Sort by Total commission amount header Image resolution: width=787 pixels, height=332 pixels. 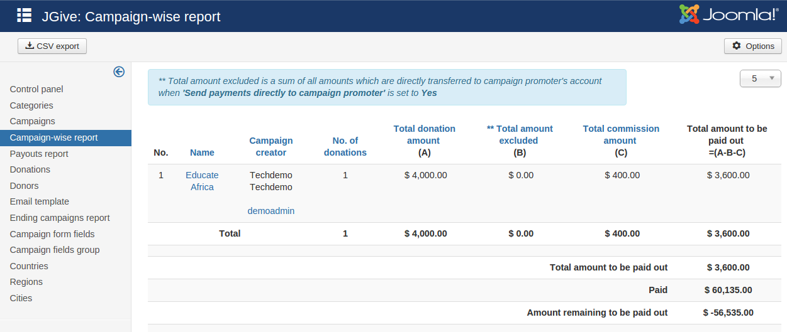pyautogui.click(x=621, y=134)
